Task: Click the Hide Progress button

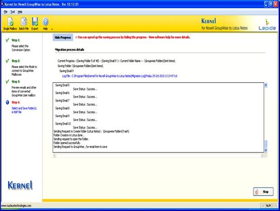Action: [x=63, y=38]
